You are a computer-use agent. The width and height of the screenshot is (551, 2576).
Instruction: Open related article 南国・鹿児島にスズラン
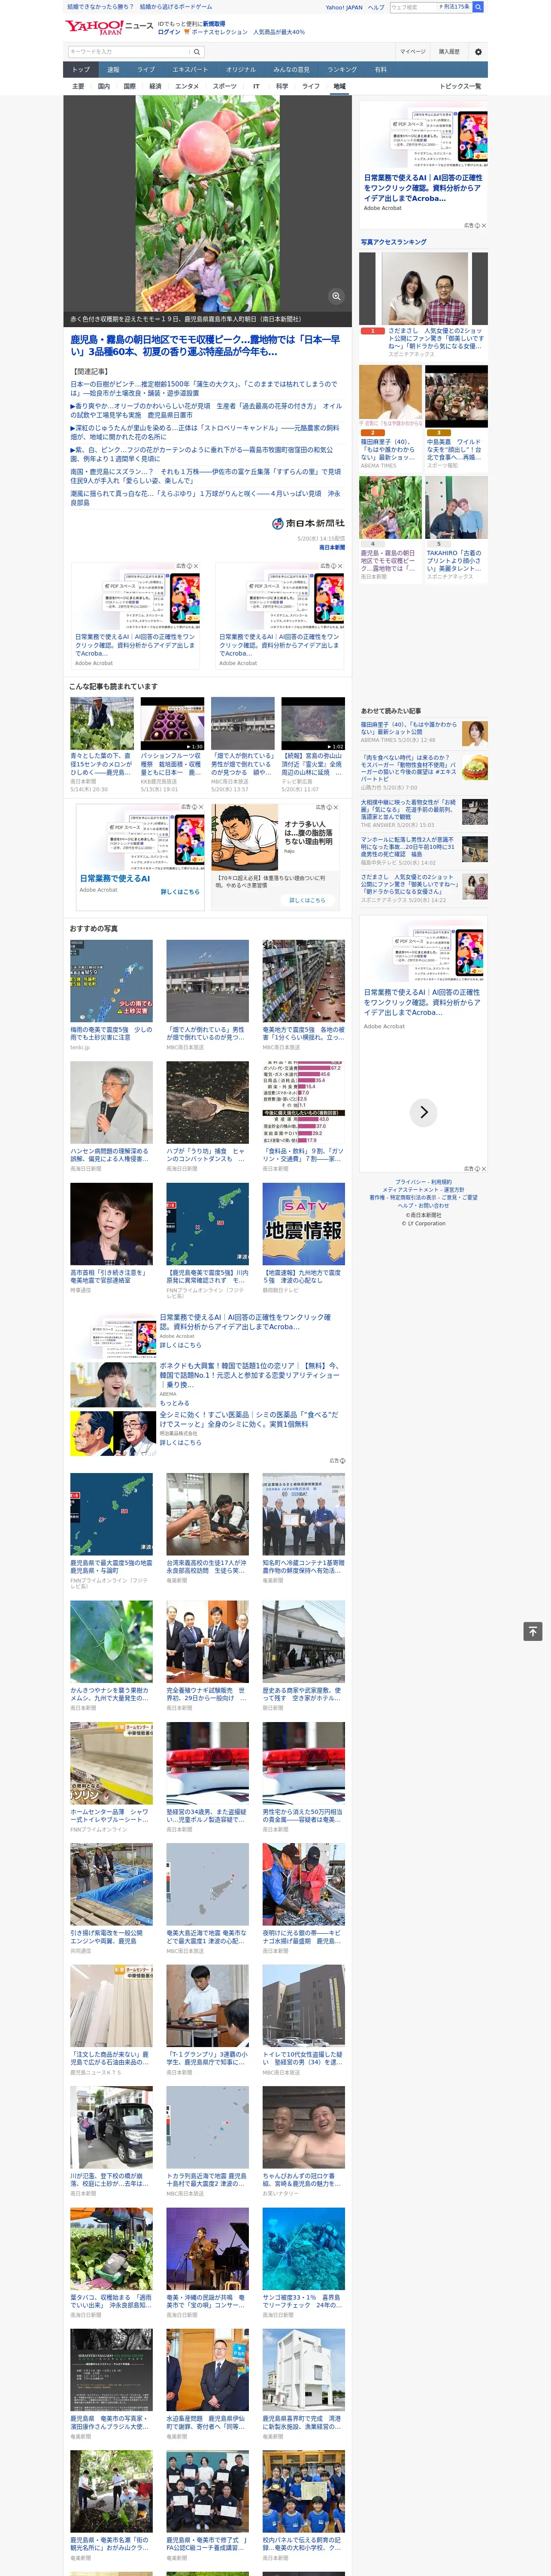205,476
